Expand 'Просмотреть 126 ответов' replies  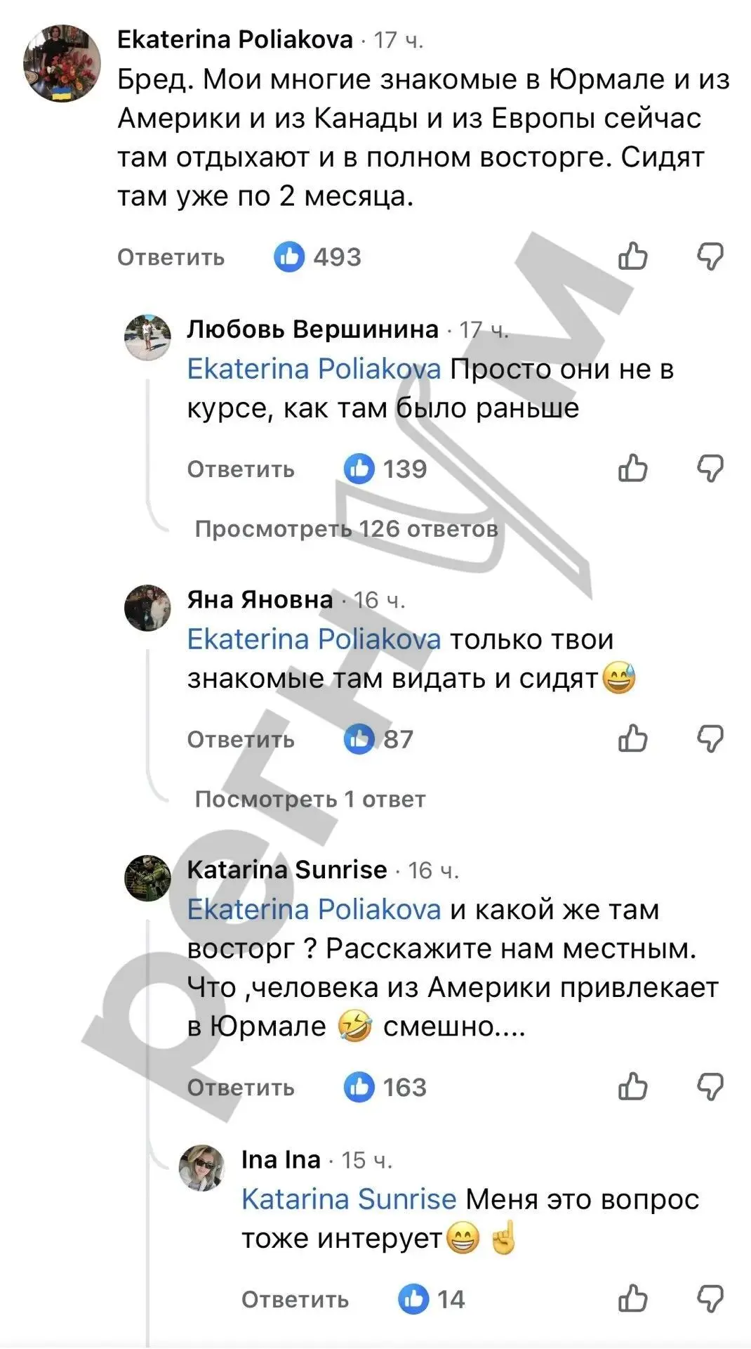click(346, 529)
